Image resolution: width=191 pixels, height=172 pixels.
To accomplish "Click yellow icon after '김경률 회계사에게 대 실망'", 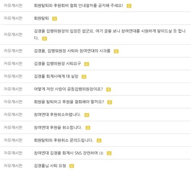I will coord(84,77).
